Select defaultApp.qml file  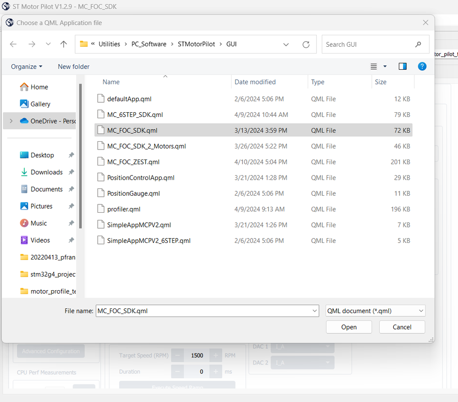(x=253, y=99)
